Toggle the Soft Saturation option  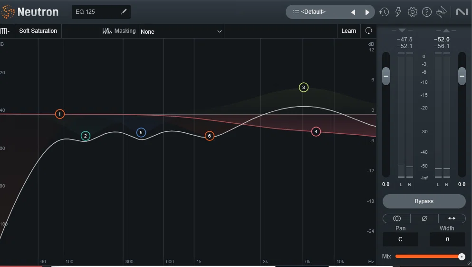pos(38,31)
